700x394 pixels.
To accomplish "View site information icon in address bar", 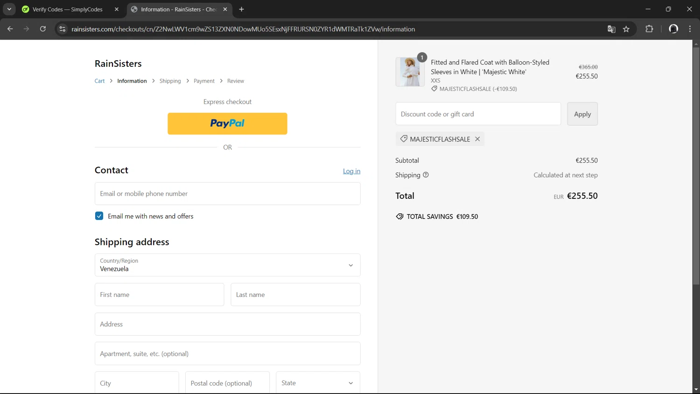I will pyautogui.click(x=63, y=29).
